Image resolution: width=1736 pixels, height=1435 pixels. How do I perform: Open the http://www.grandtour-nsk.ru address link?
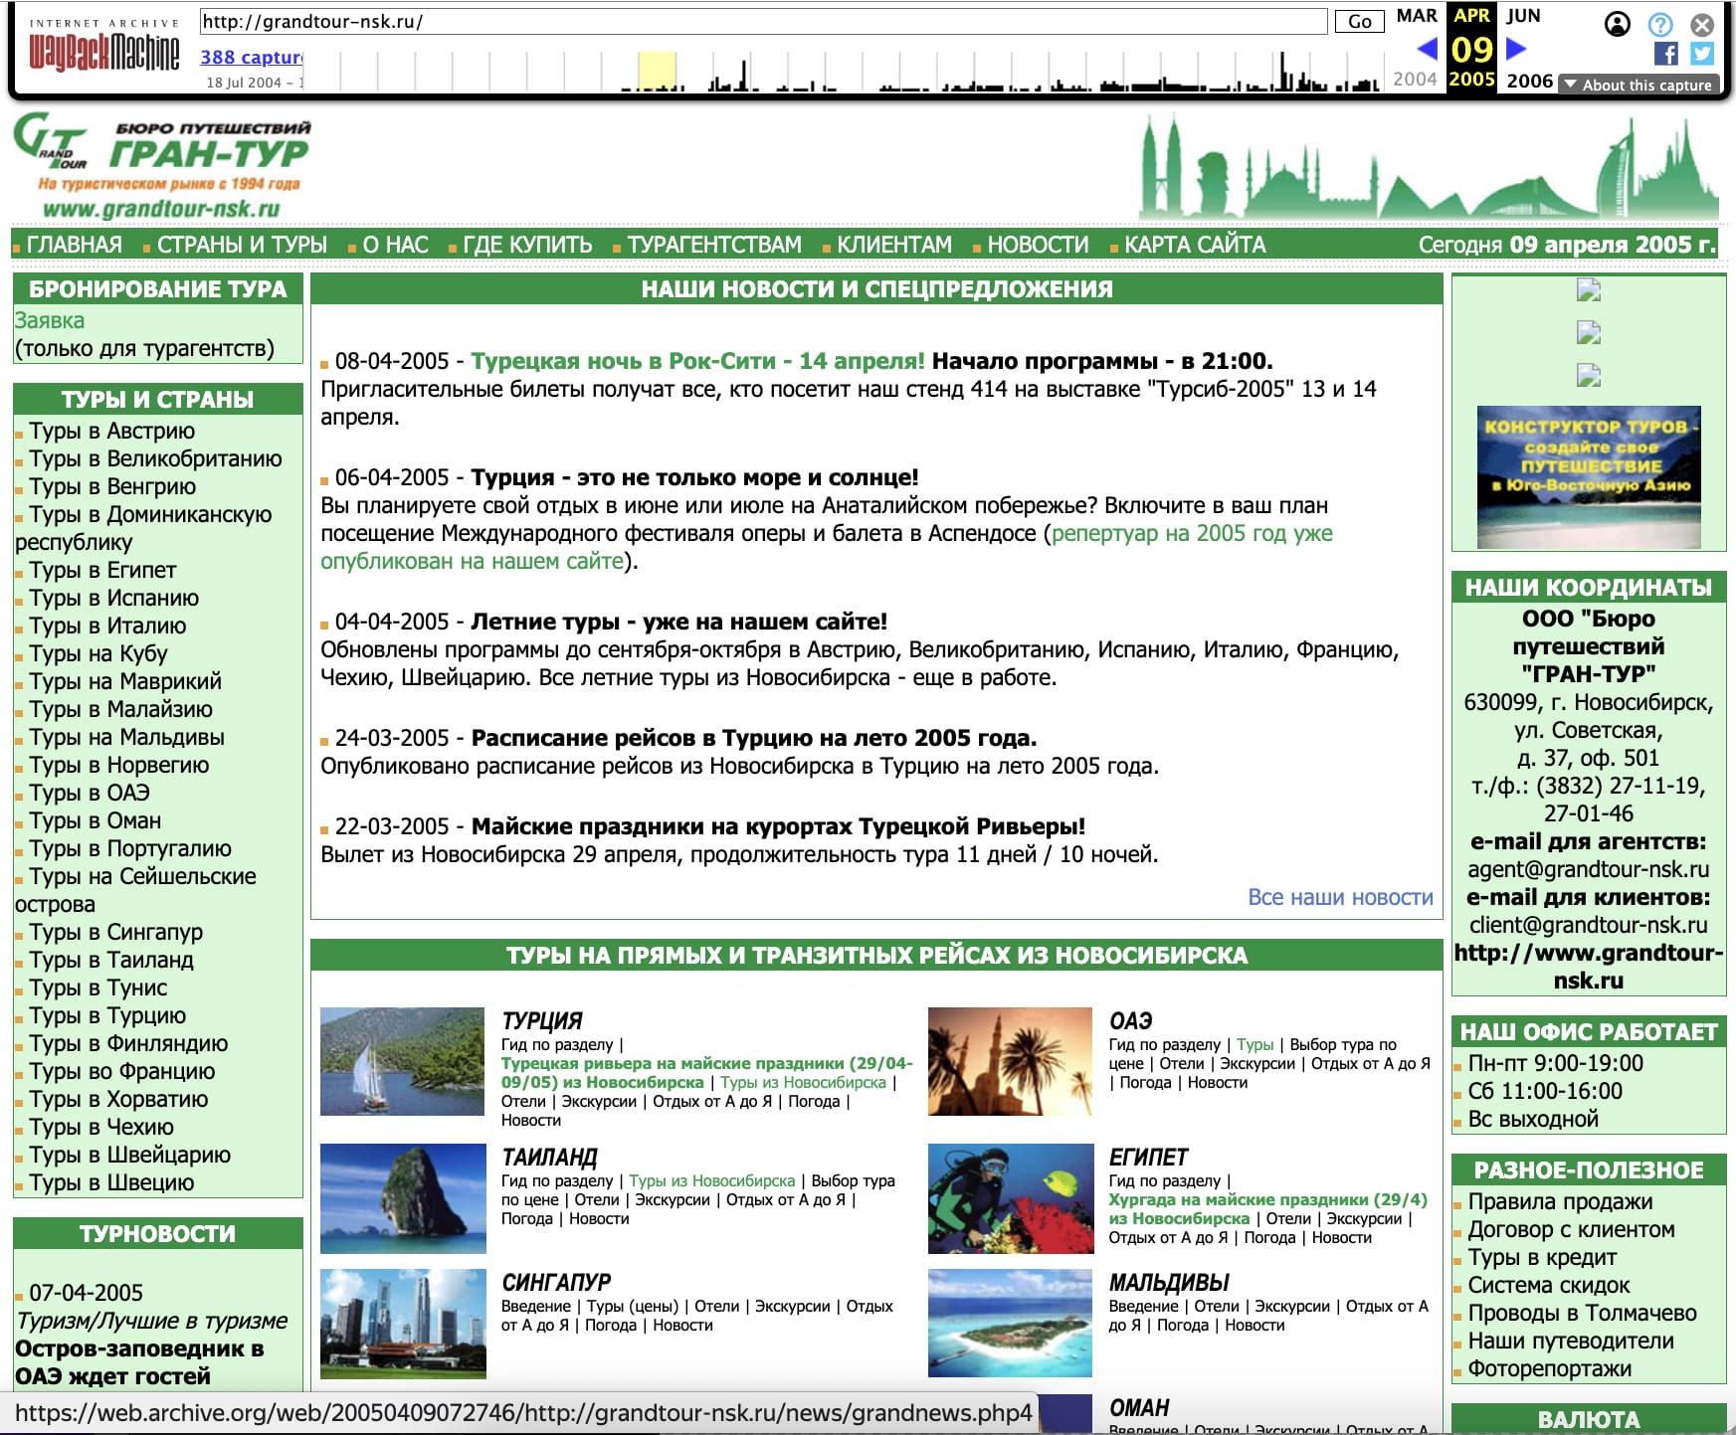click(1589, 967)
